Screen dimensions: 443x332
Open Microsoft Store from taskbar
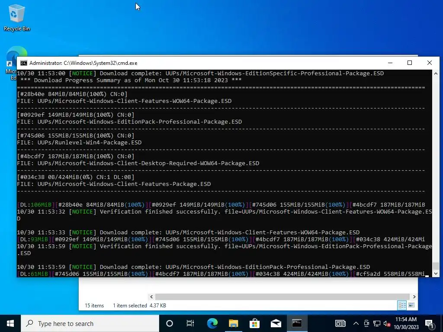coord(254,323)
